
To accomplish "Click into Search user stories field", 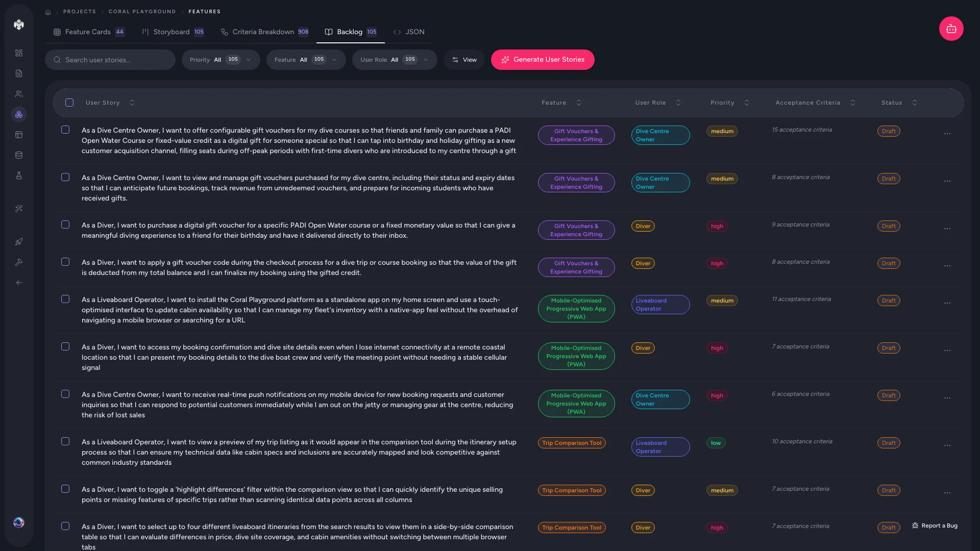I will point(110,60).
